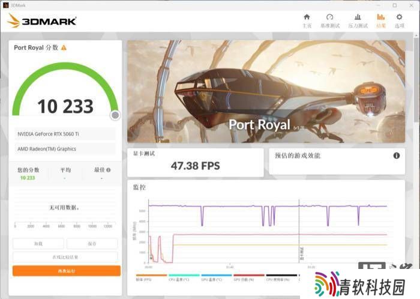Click the green 10 233 under 您的分数
This screenshot has width=420, height=299.
tap(28, 178)
